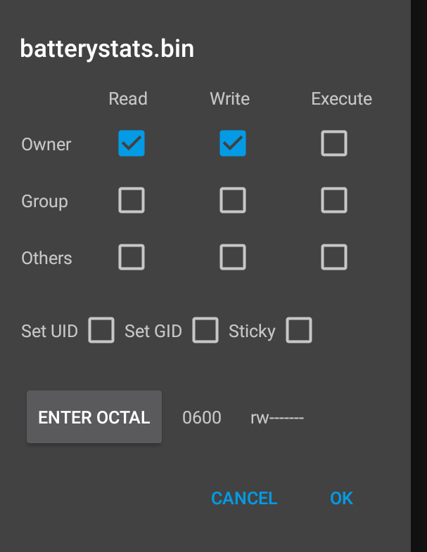Enable Others Execute permission
The width and height of the screenshot is (427, 552).
[334, 257]
